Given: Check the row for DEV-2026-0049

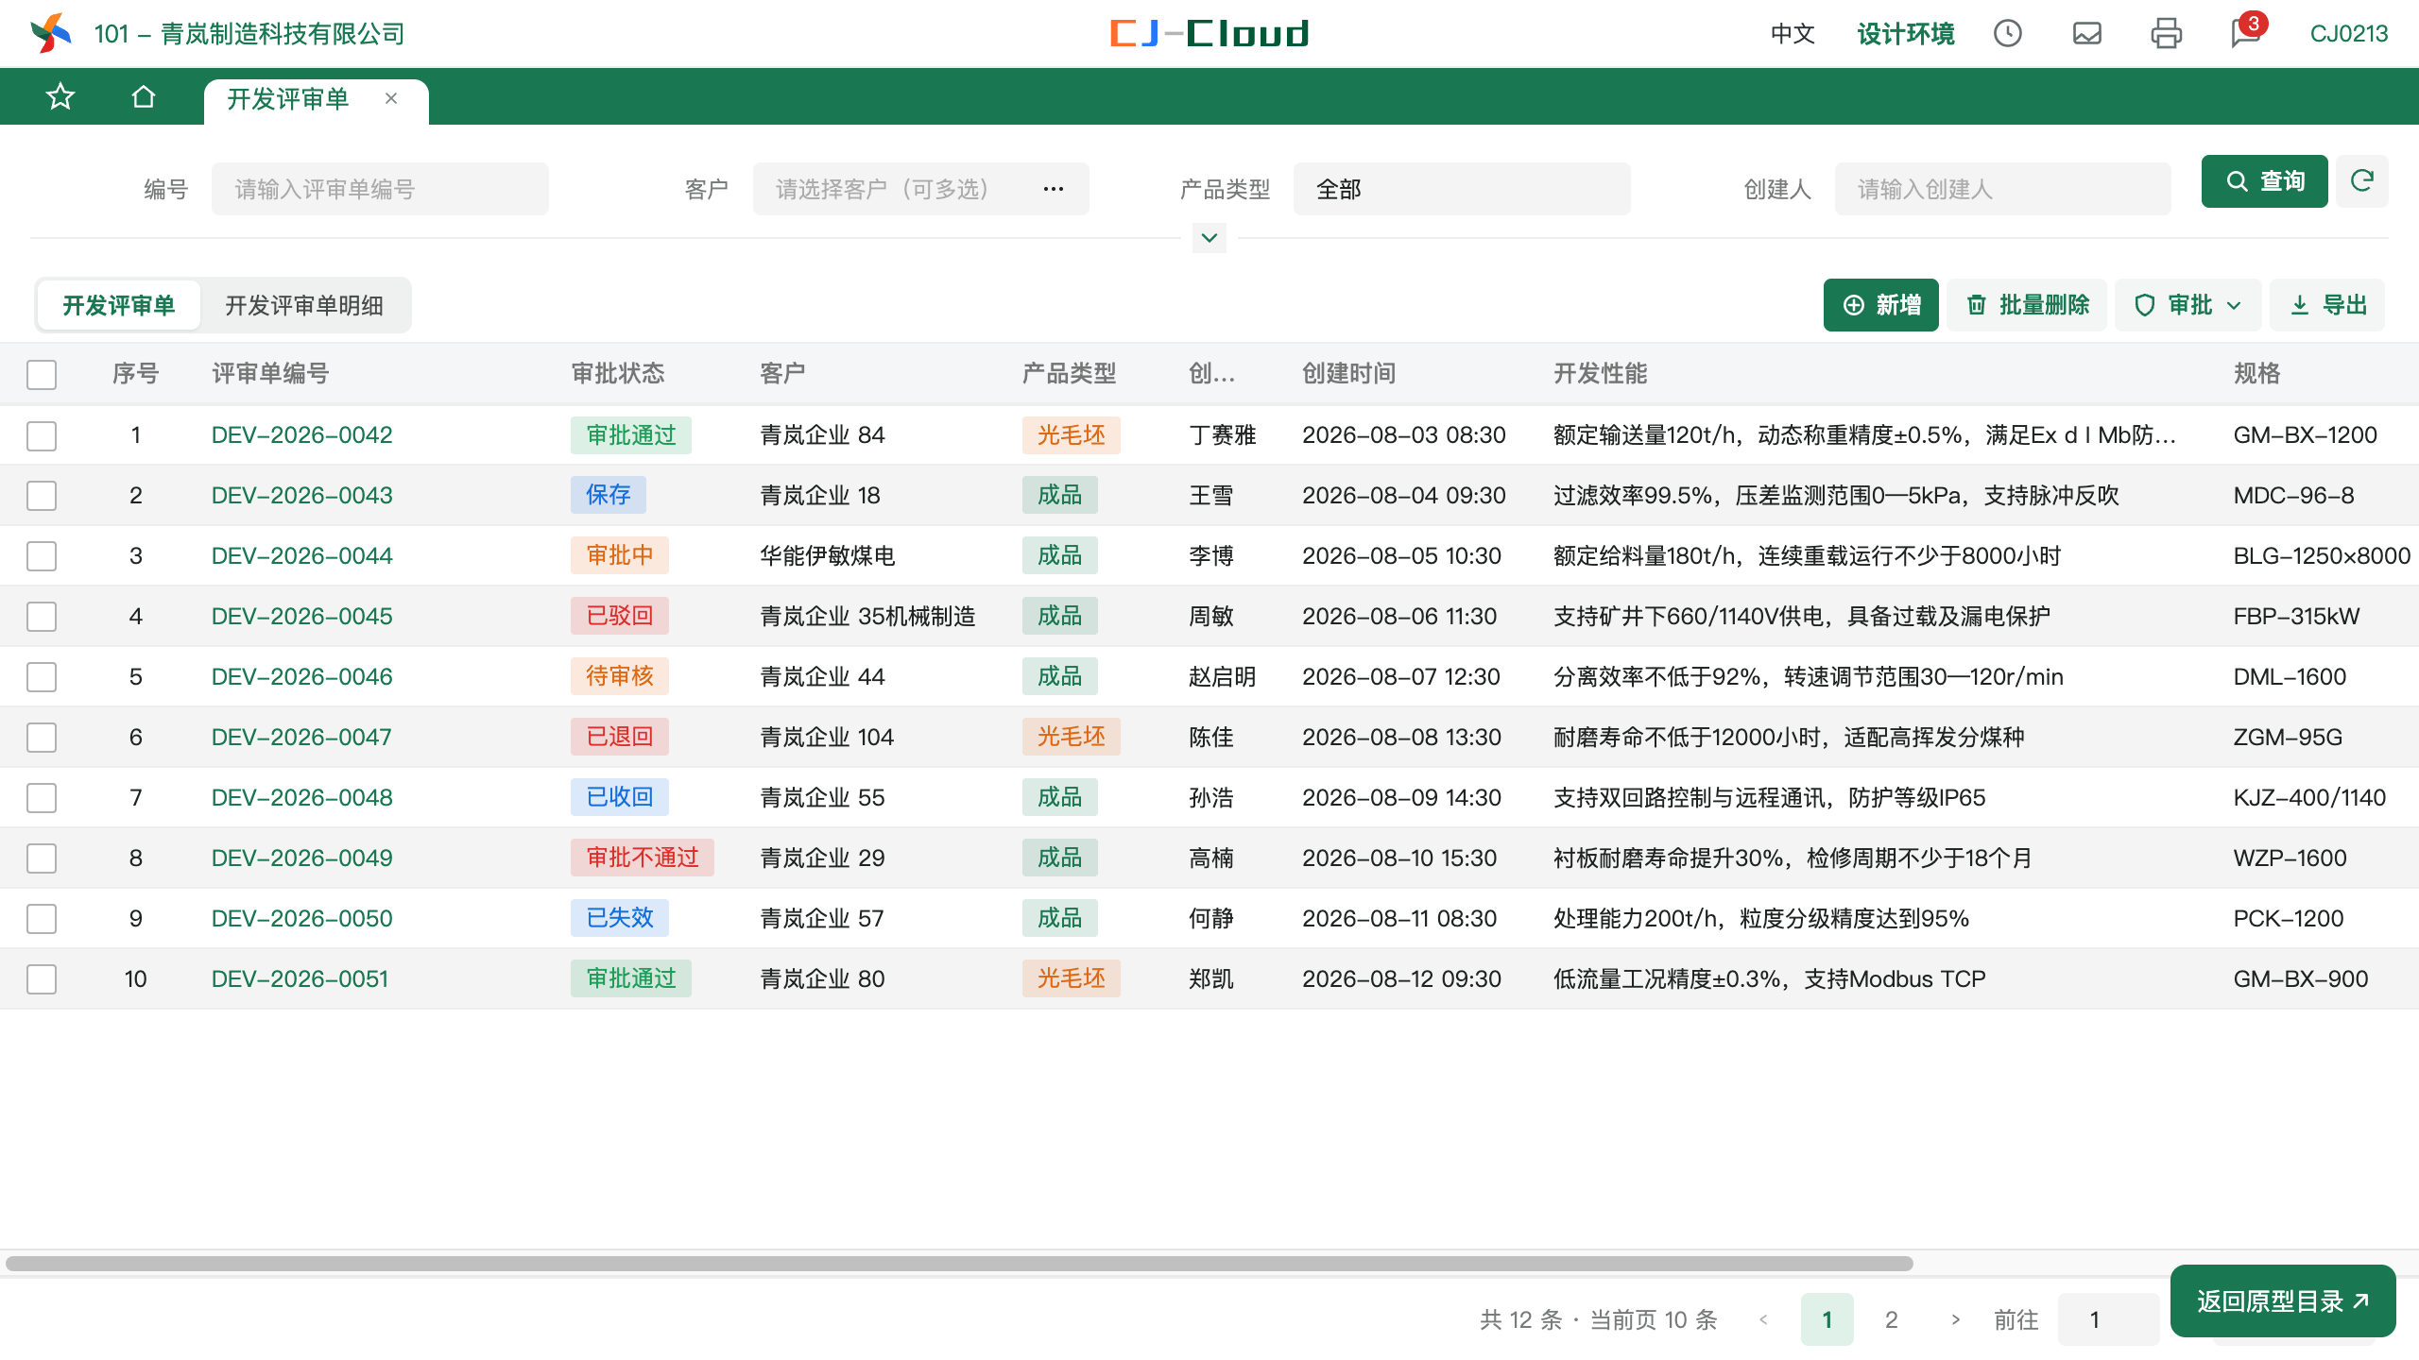Looking at the screenshot, I should coord(42,858).
